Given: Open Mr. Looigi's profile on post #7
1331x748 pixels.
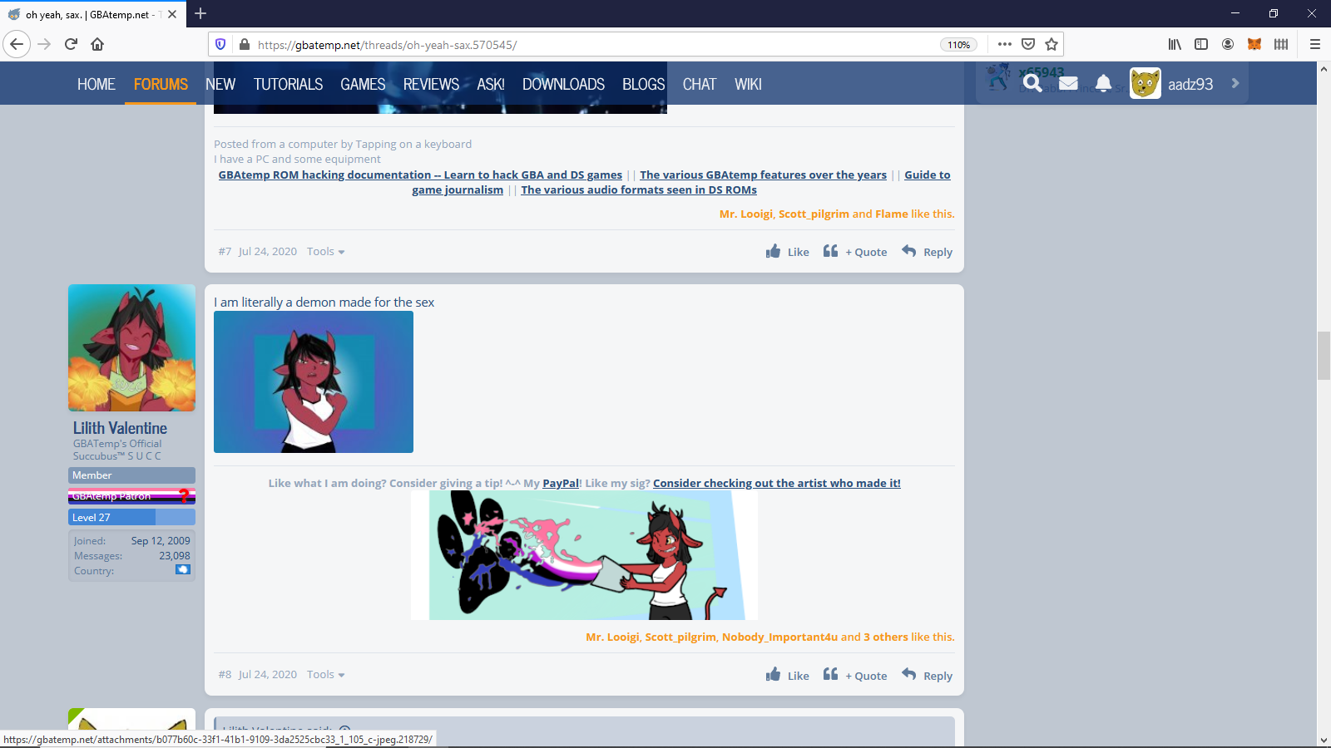Looking at the screenshot, I should click(746, 214).
